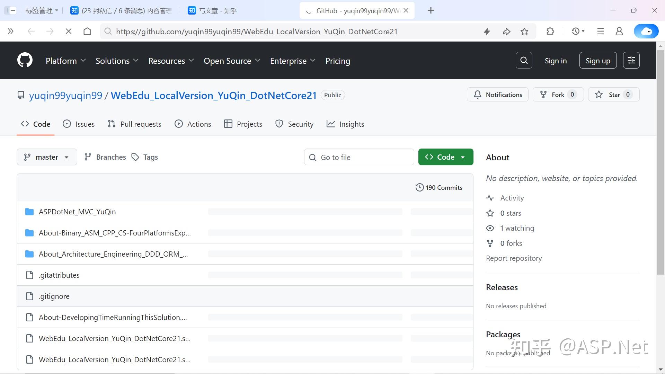Switch to the Security tab
The width and height of the screenshot is (665, 374).
pyautogui.click(x=294, y=124)
